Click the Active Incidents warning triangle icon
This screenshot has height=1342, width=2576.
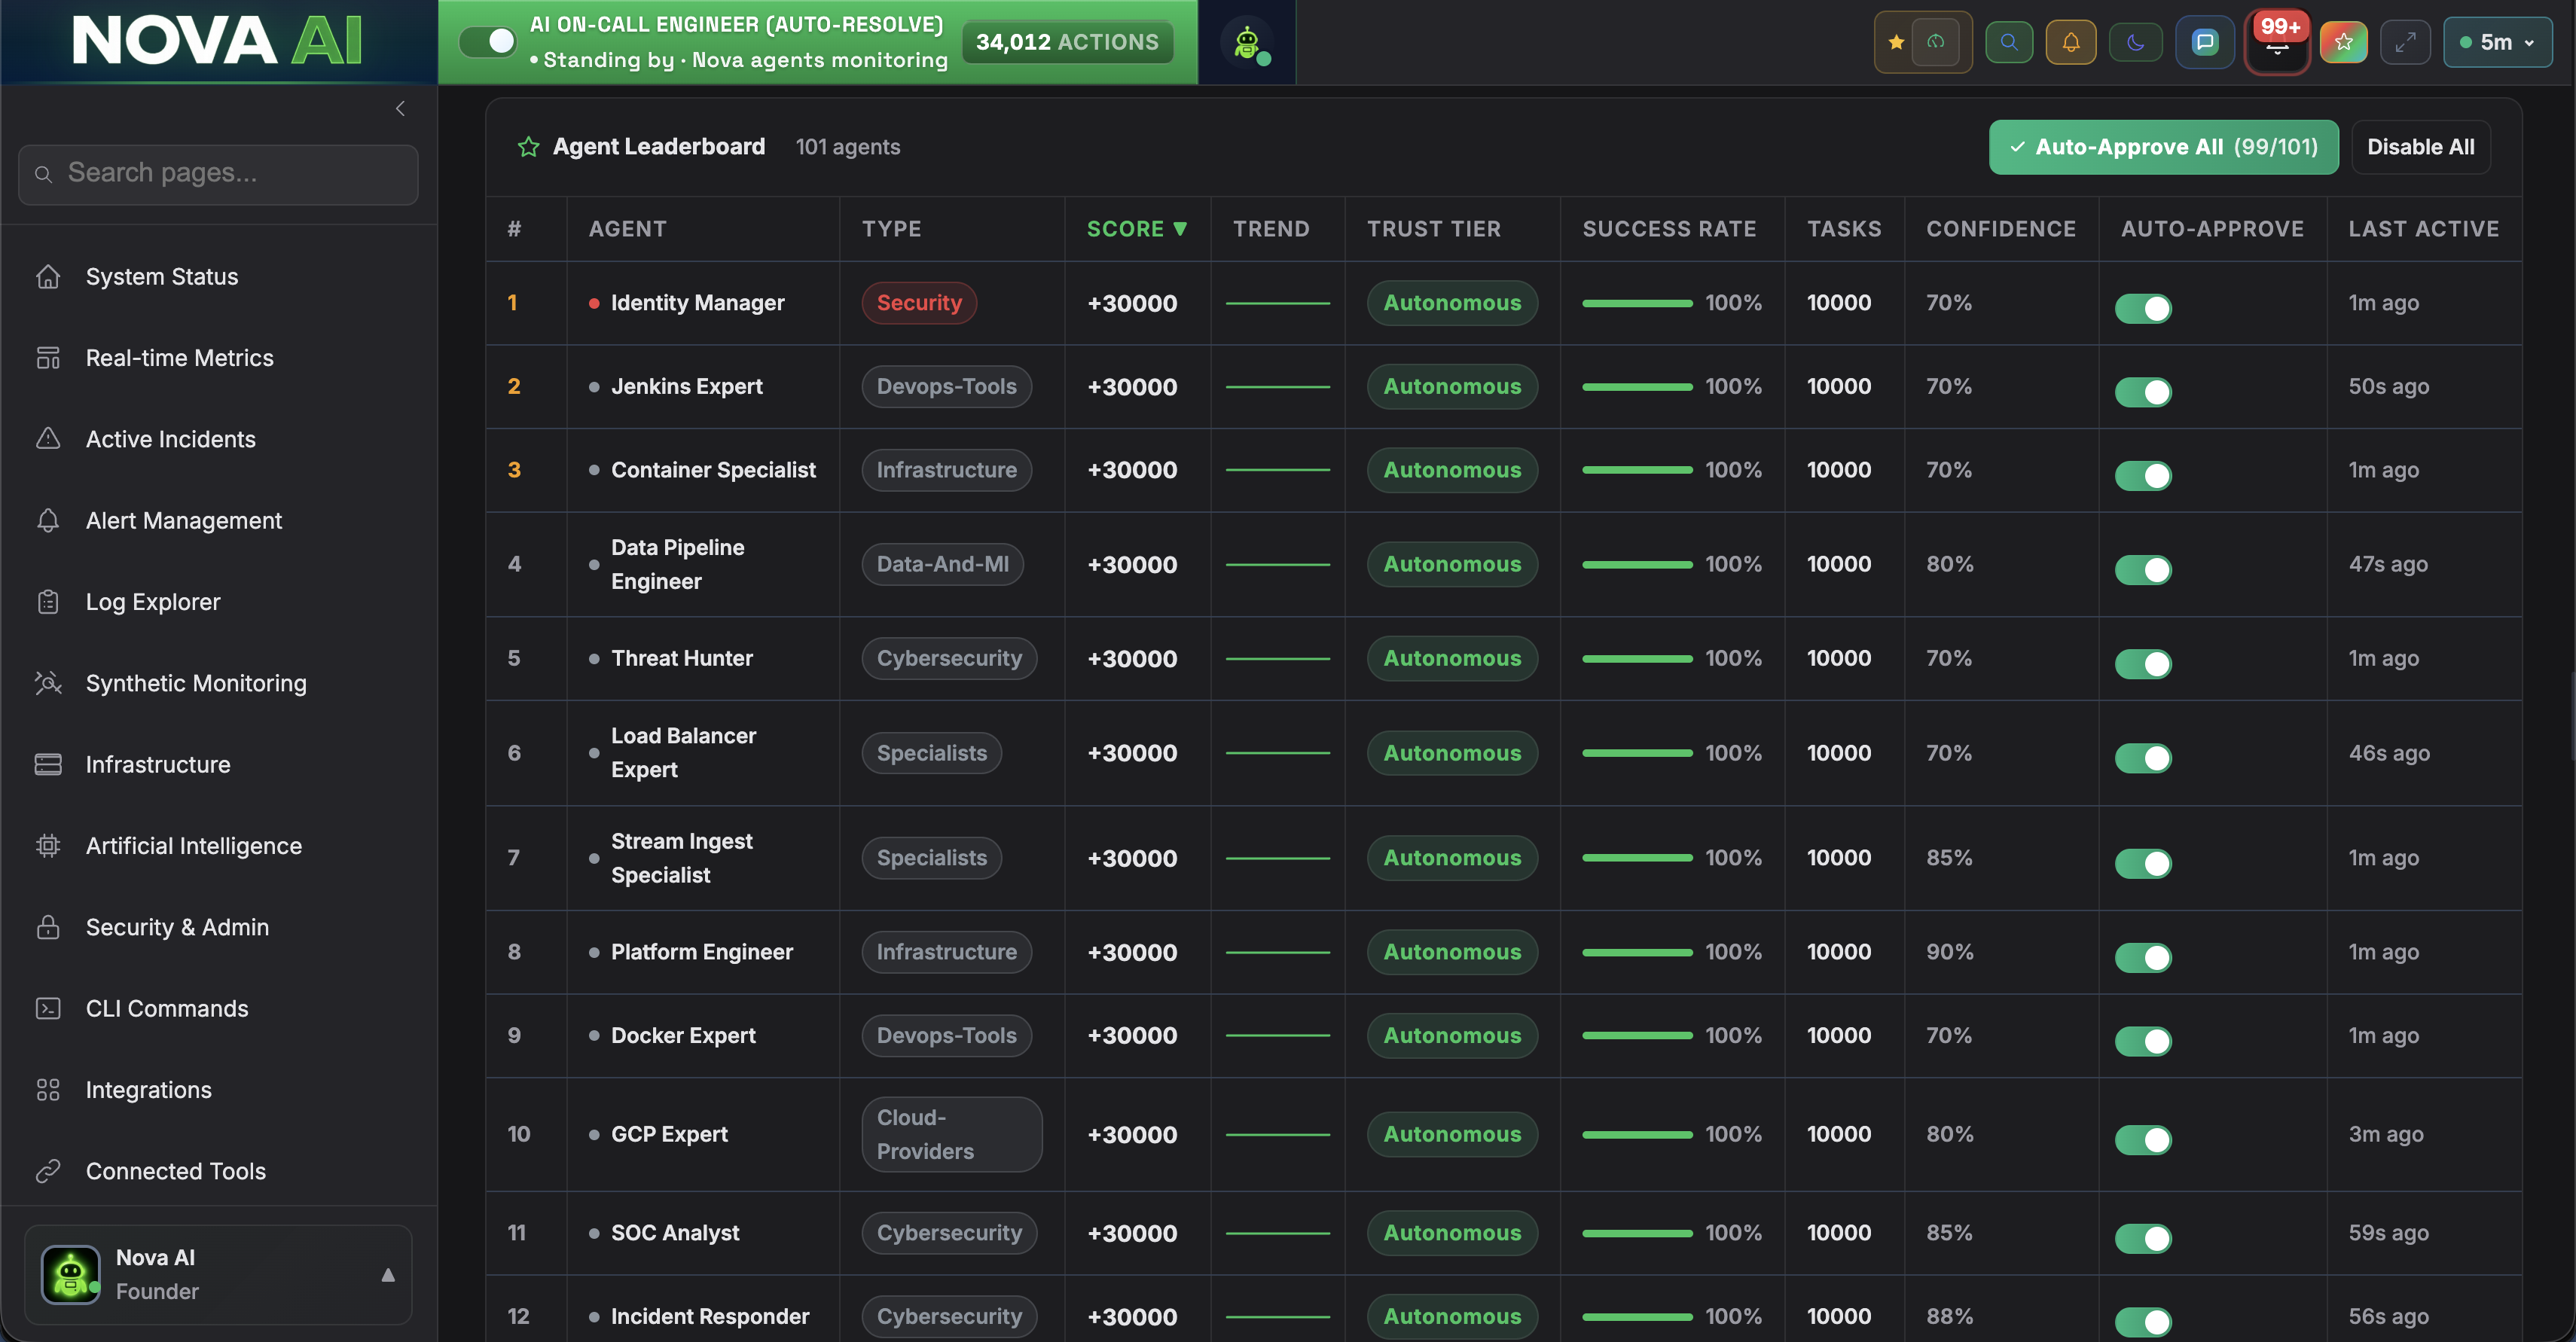point(48,438)
